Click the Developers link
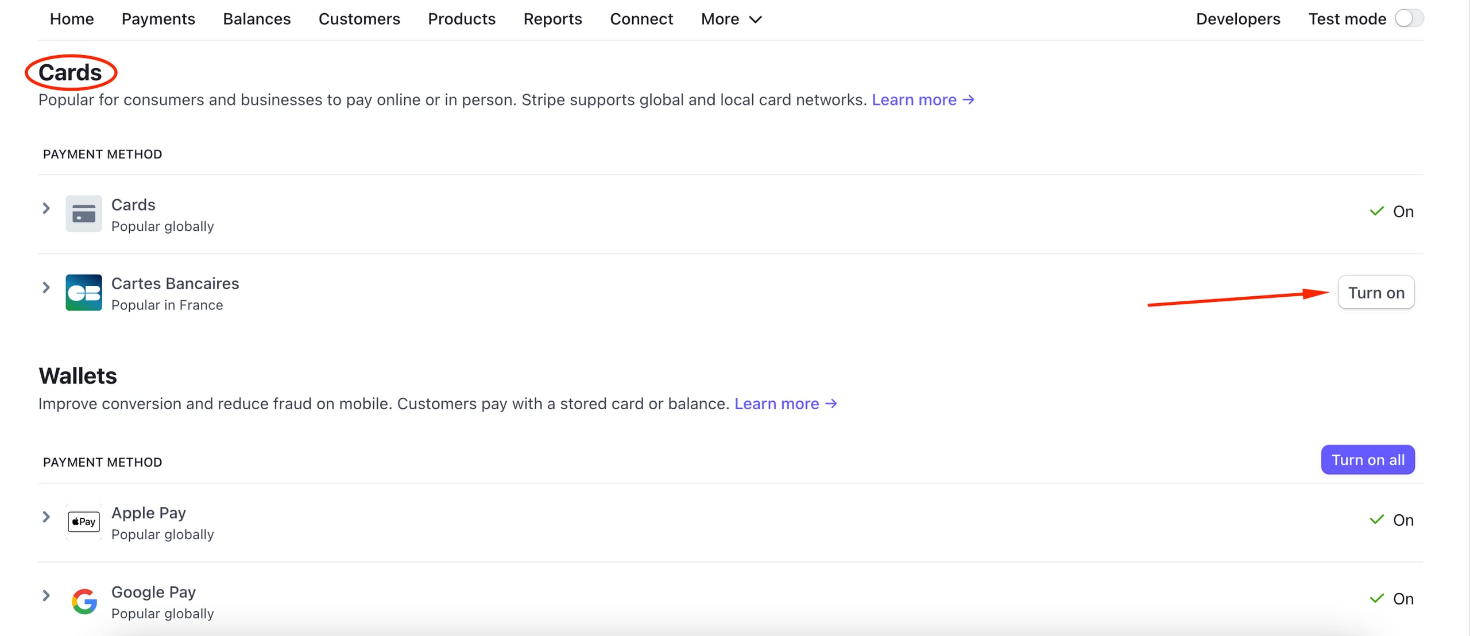The width and height of the screenshot is (1470, 636). (1238, 19)
